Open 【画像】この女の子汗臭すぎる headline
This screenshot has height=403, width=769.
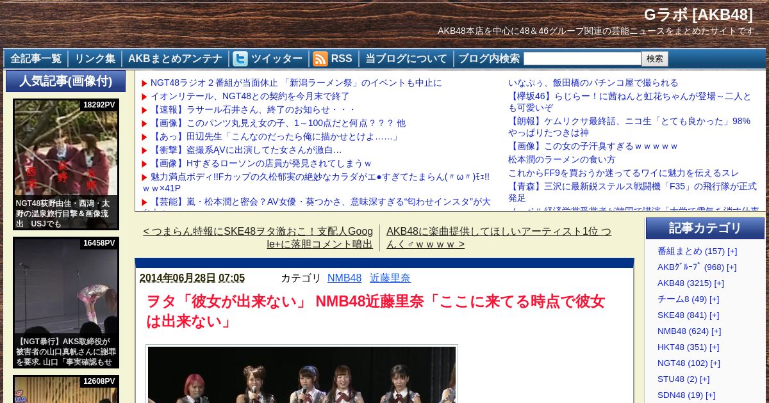[x=593, y=146]
